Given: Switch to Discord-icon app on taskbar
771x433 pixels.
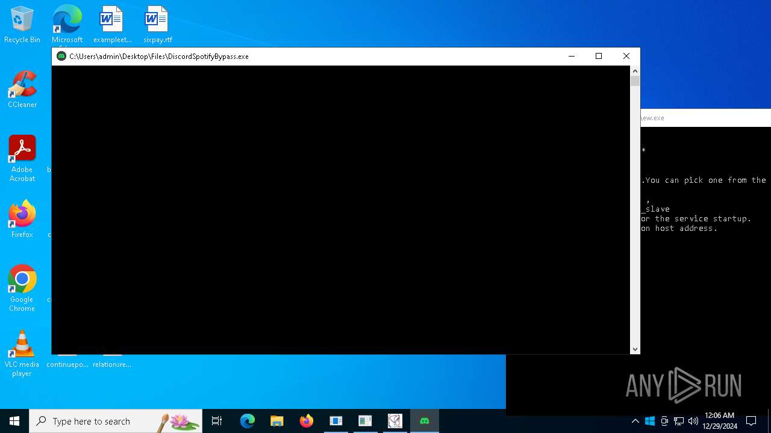Looking at the screenshot, I should 425,421.
